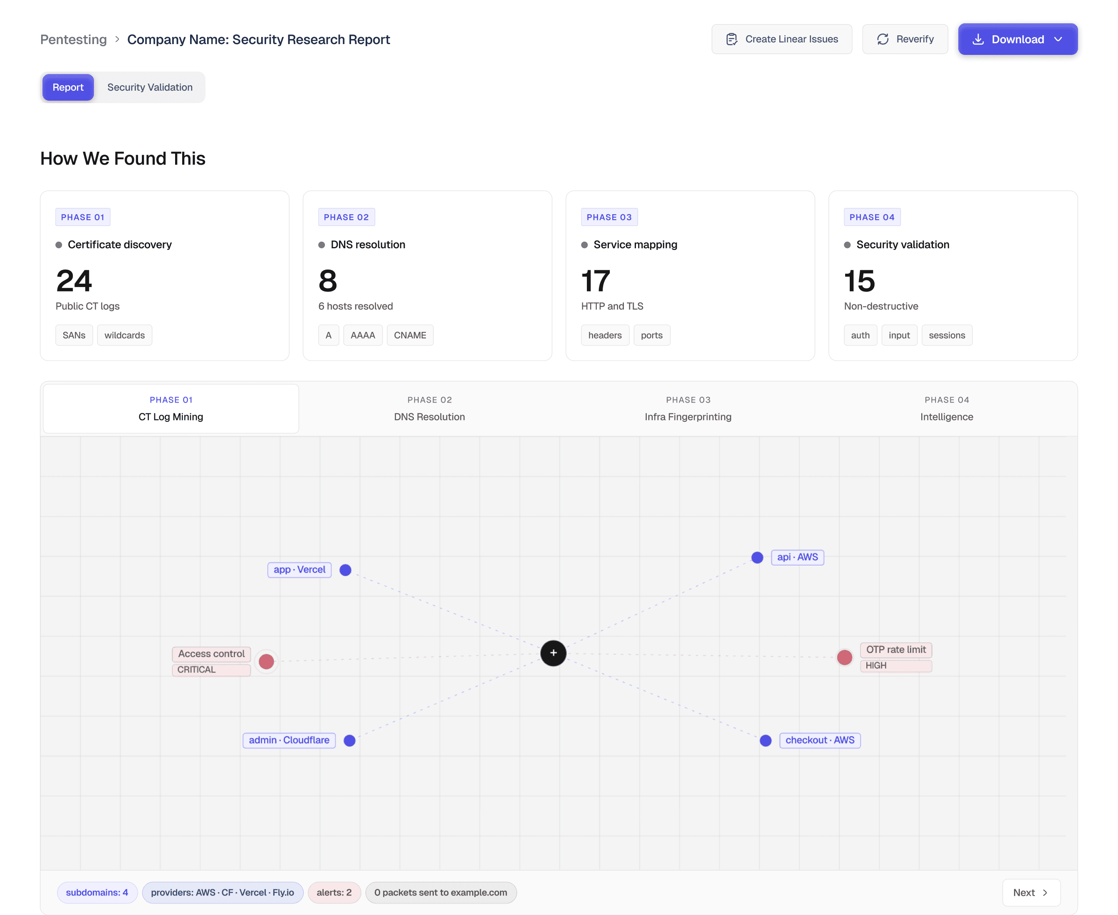Click the black central plus node
Image resolution: width=1118 pixels, height=915 pixels.
553,653
